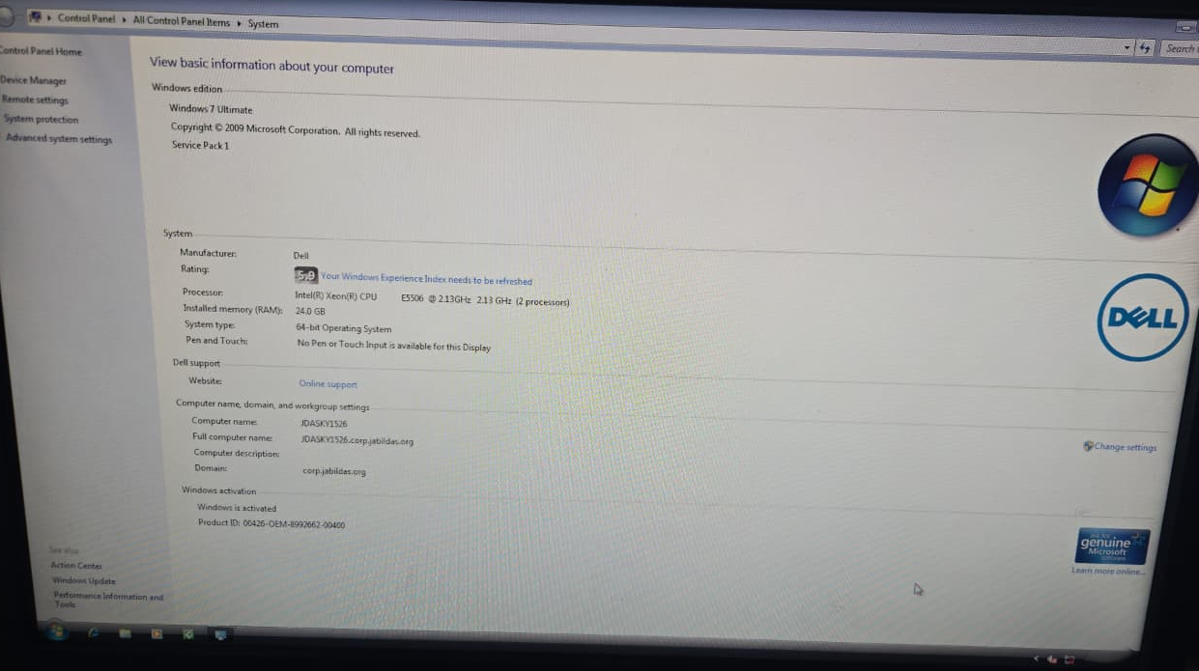Open Device Manager from the sidebar
The width and height of the screenshot is (1199, 671).
[34, 81]
